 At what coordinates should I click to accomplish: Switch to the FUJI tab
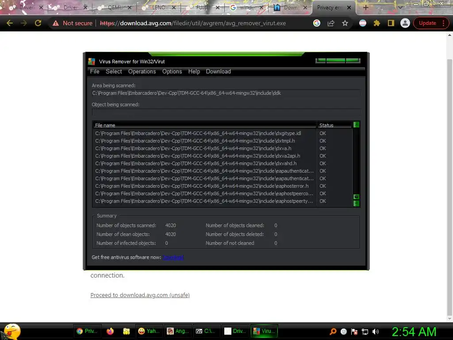[202, 8]
